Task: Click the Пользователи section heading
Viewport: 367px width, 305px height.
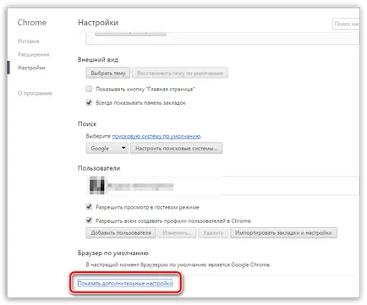Action: click(x=99, y=168)
